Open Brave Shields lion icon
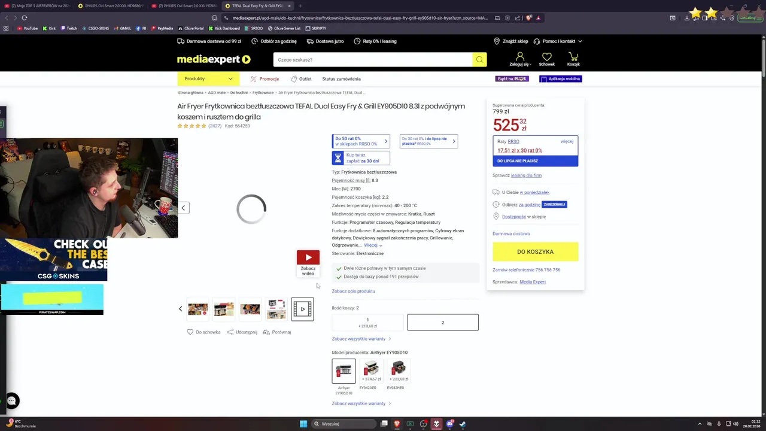The height and width of the screenshot is (431, 766). [x=529, y=18]
